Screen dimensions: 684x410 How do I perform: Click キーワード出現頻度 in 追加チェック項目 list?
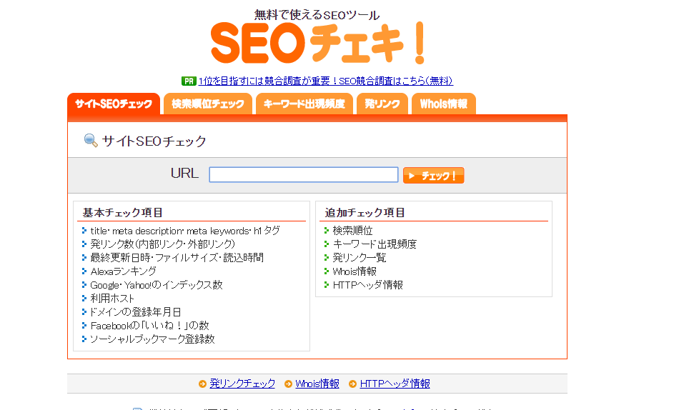point(375,244)
